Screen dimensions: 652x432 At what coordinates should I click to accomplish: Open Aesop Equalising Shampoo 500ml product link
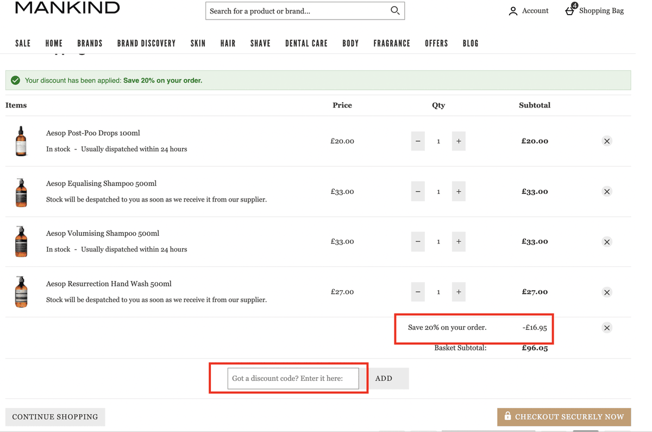(x=101, y=184)
